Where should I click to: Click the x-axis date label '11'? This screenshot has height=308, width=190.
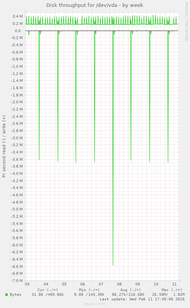pyautogui.click(x=174, y=284)
